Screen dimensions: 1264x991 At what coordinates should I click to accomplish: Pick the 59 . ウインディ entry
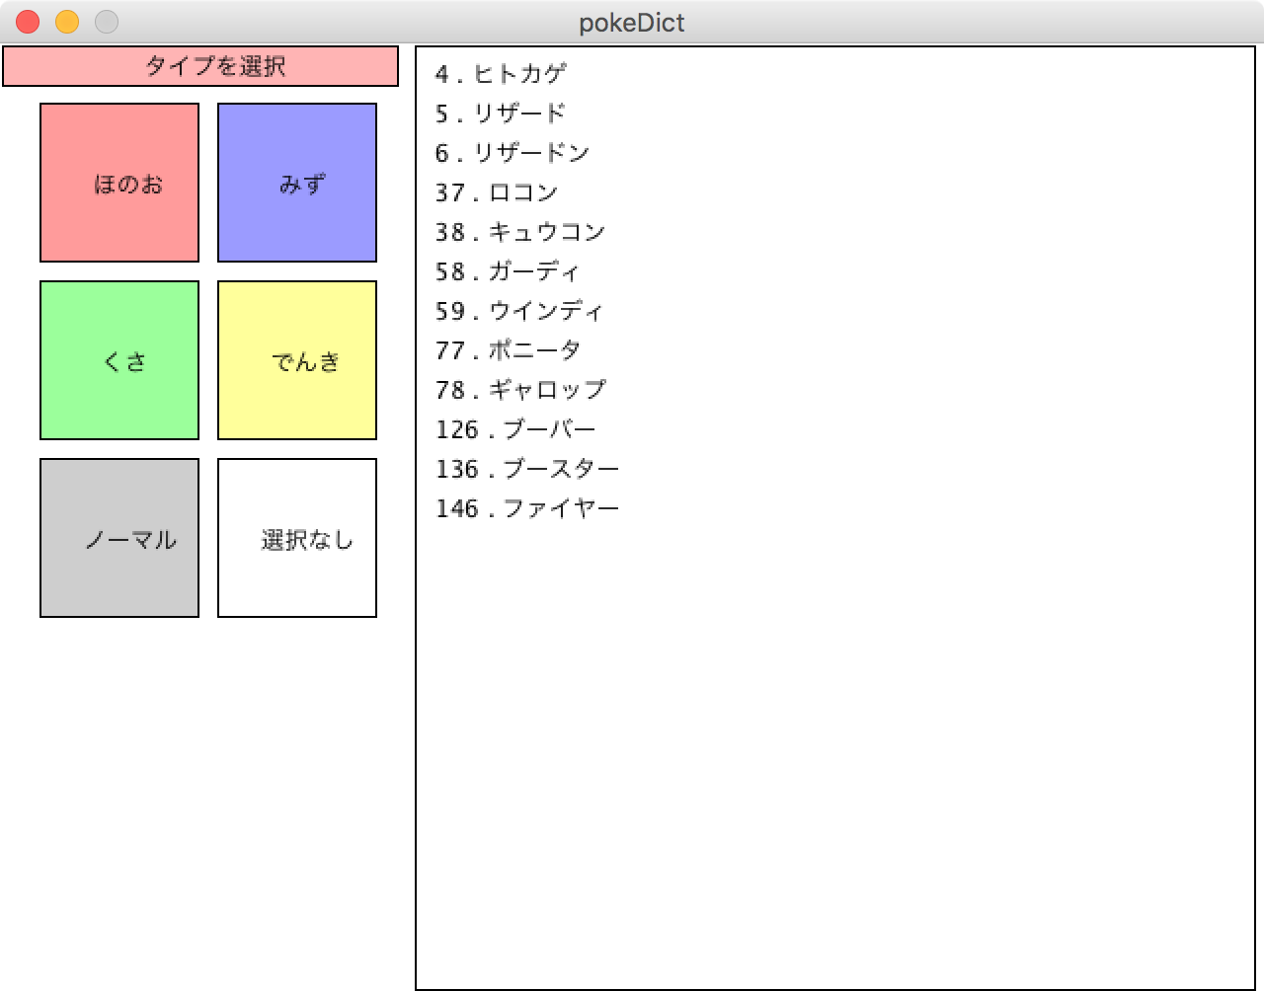[x=519, y=311]
